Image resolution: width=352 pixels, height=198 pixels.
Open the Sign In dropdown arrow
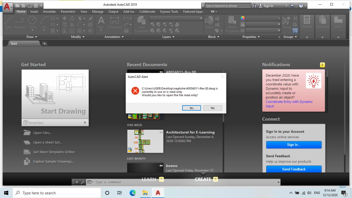[x=286, y=6]
